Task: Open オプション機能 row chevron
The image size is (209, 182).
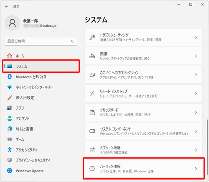Action: click(x=196, y=150)
